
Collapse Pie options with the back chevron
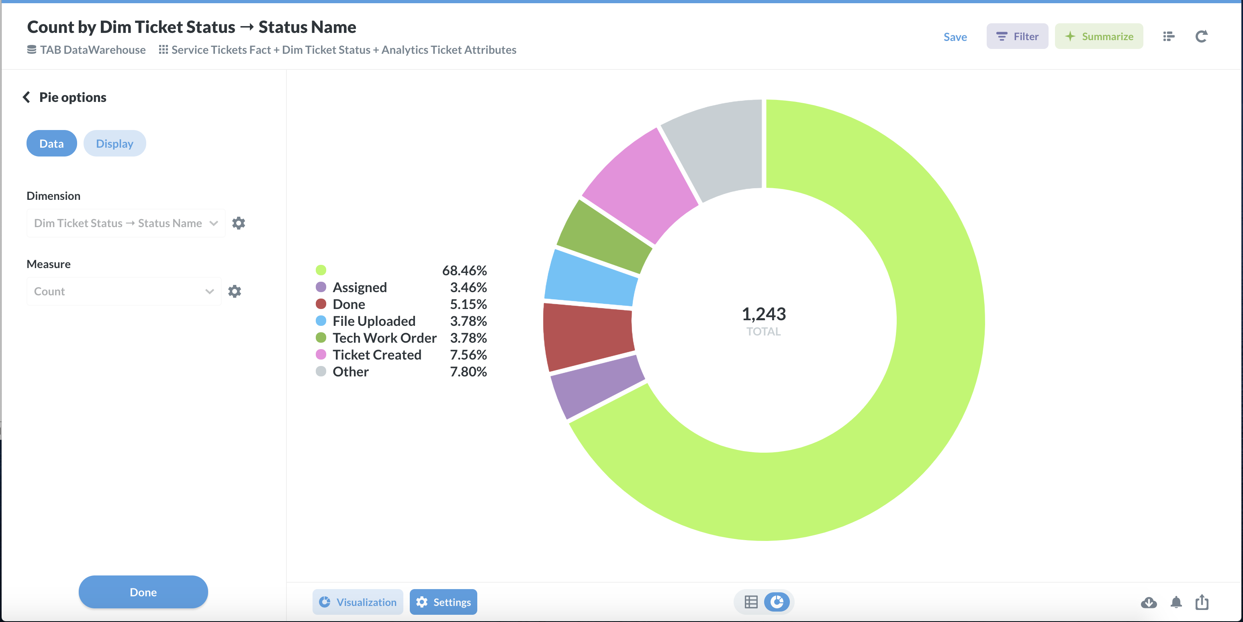(27, 97)
